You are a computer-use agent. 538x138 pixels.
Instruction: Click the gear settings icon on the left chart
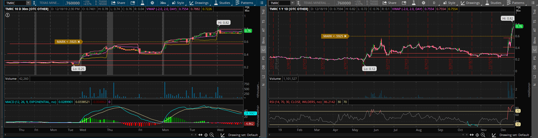point(152,3)
